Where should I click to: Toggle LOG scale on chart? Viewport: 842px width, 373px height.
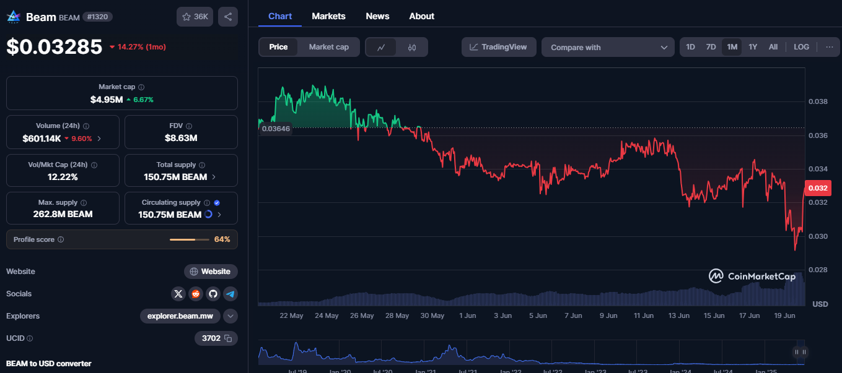[801, 47]
